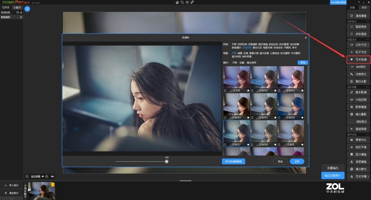The image size is (371, 200).
Task: Collapse the 皮肤美化 section
Action: pyautogui.click(x=367, y=21)
